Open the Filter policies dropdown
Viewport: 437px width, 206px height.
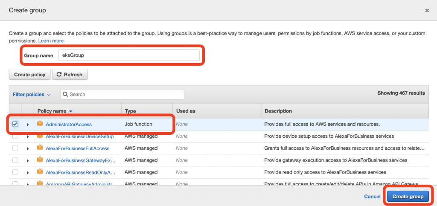click(x=32, y=94)
